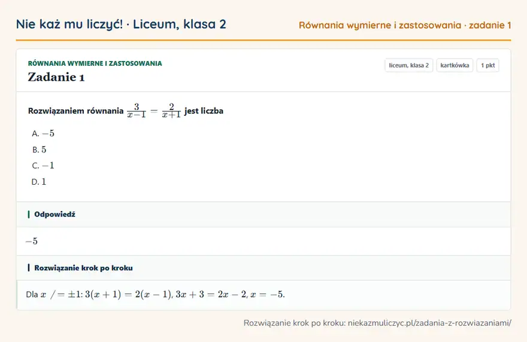Click the 'Nie każ mu liczyć! · Liceum, klasa 2' title
This screenshot has height=342, width=527.
(121, 24)
